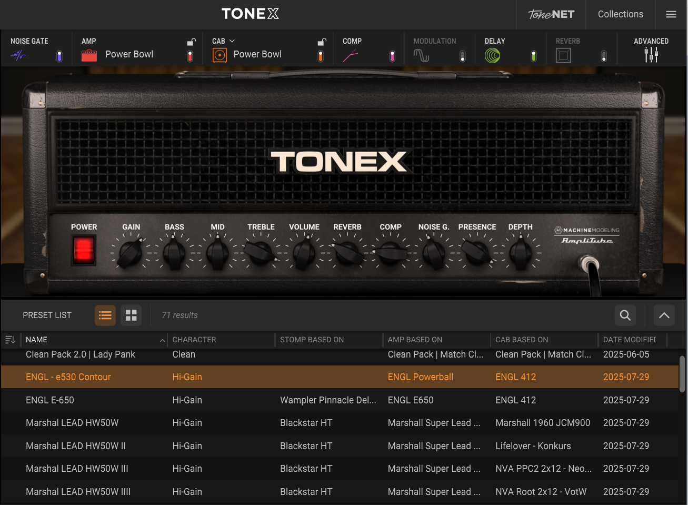Search presets with magnifier icon
Viewport: 688px width, 505px height.
[x=625, y=315]
